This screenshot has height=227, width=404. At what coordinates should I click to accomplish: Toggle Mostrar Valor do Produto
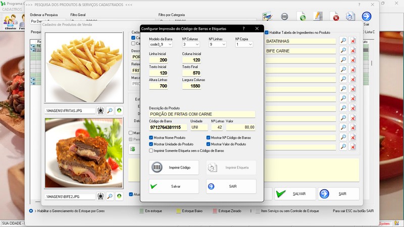(x=208, y=144)
